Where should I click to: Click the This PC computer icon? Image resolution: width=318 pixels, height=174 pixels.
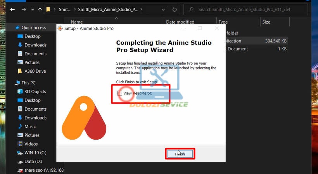[x=17, y=83]
